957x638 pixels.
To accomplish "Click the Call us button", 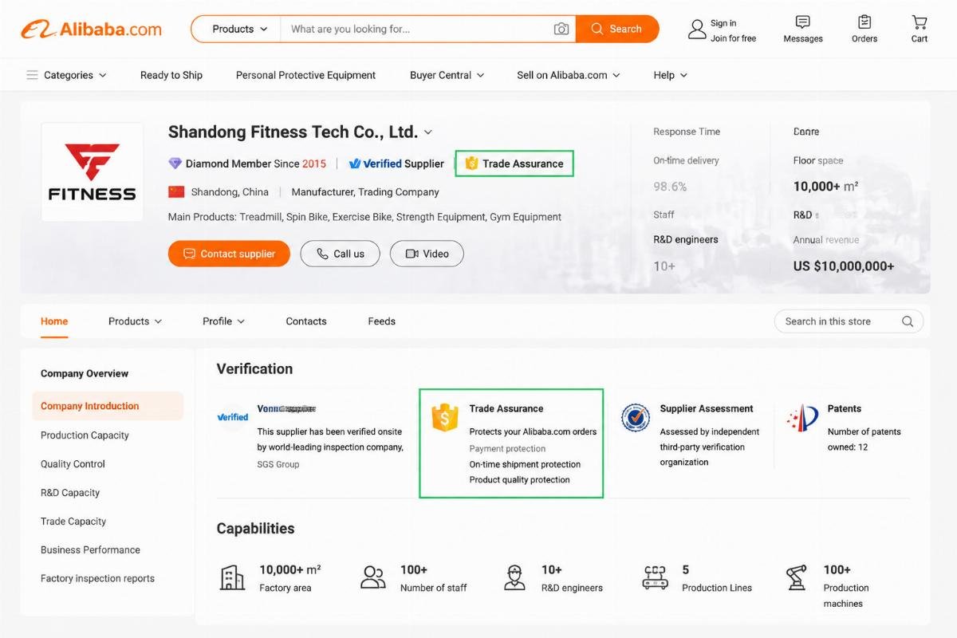I will click(341, 254).
